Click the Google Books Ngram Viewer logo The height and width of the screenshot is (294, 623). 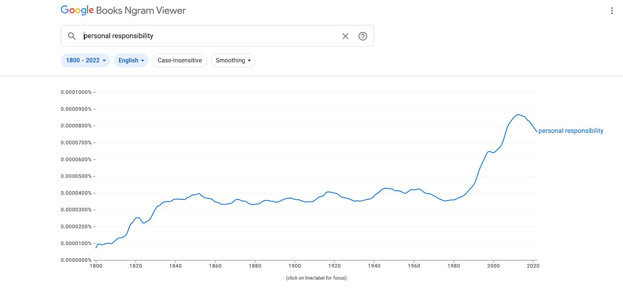[x=123, y=11]
